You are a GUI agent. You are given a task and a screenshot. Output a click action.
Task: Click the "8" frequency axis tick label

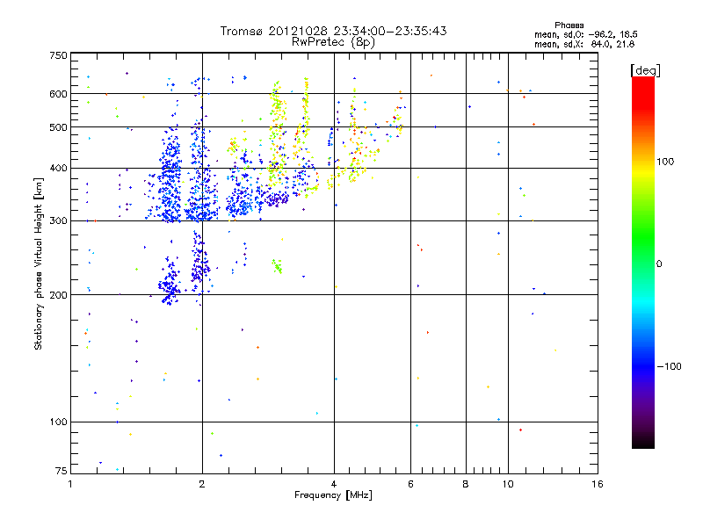click(466, 484)
